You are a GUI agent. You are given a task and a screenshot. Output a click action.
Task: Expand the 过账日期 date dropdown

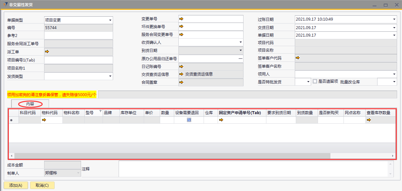pos(394,19)
